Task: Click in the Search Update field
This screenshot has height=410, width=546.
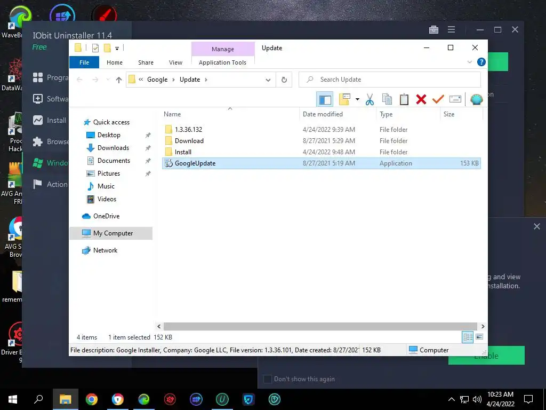Action: click(390, 80)
